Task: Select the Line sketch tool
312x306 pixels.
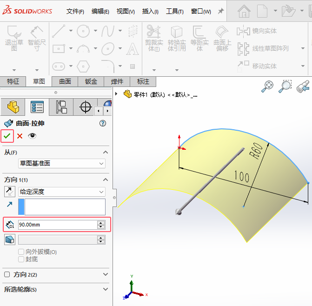Action: (59, 31)
